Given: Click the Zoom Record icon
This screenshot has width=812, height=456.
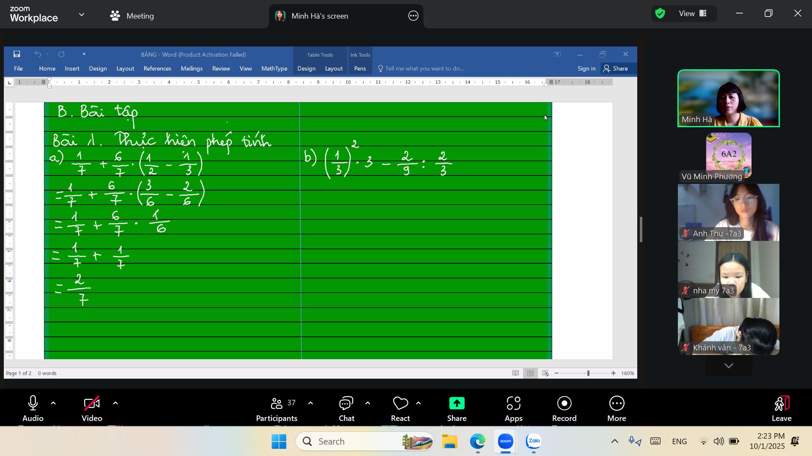Looking at the screenshot, I should click(564, 404).
